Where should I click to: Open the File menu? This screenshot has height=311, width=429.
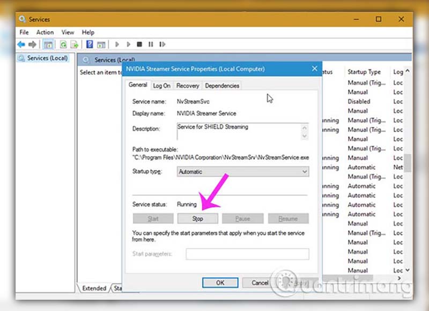pyautogui.click(x=24, y=32)
